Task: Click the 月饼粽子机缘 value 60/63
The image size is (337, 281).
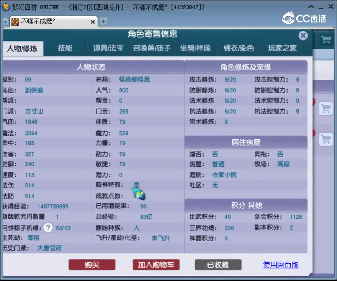Action: click(63, 228)
